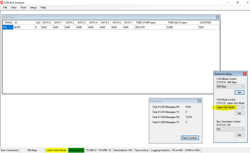Click Set under Bus Termination Control

pos(239,135)
